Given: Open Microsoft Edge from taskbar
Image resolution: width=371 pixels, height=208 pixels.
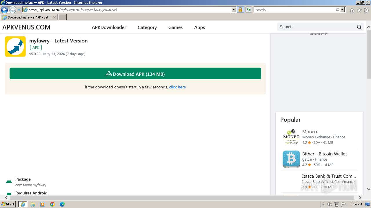Looking at the screenshot, I should point(62,204).
